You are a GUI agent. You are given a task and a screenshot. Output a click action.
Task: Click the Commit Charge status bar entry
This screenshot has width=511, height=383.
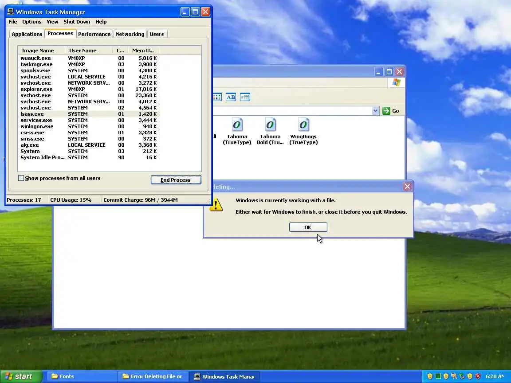click(141, 200)
